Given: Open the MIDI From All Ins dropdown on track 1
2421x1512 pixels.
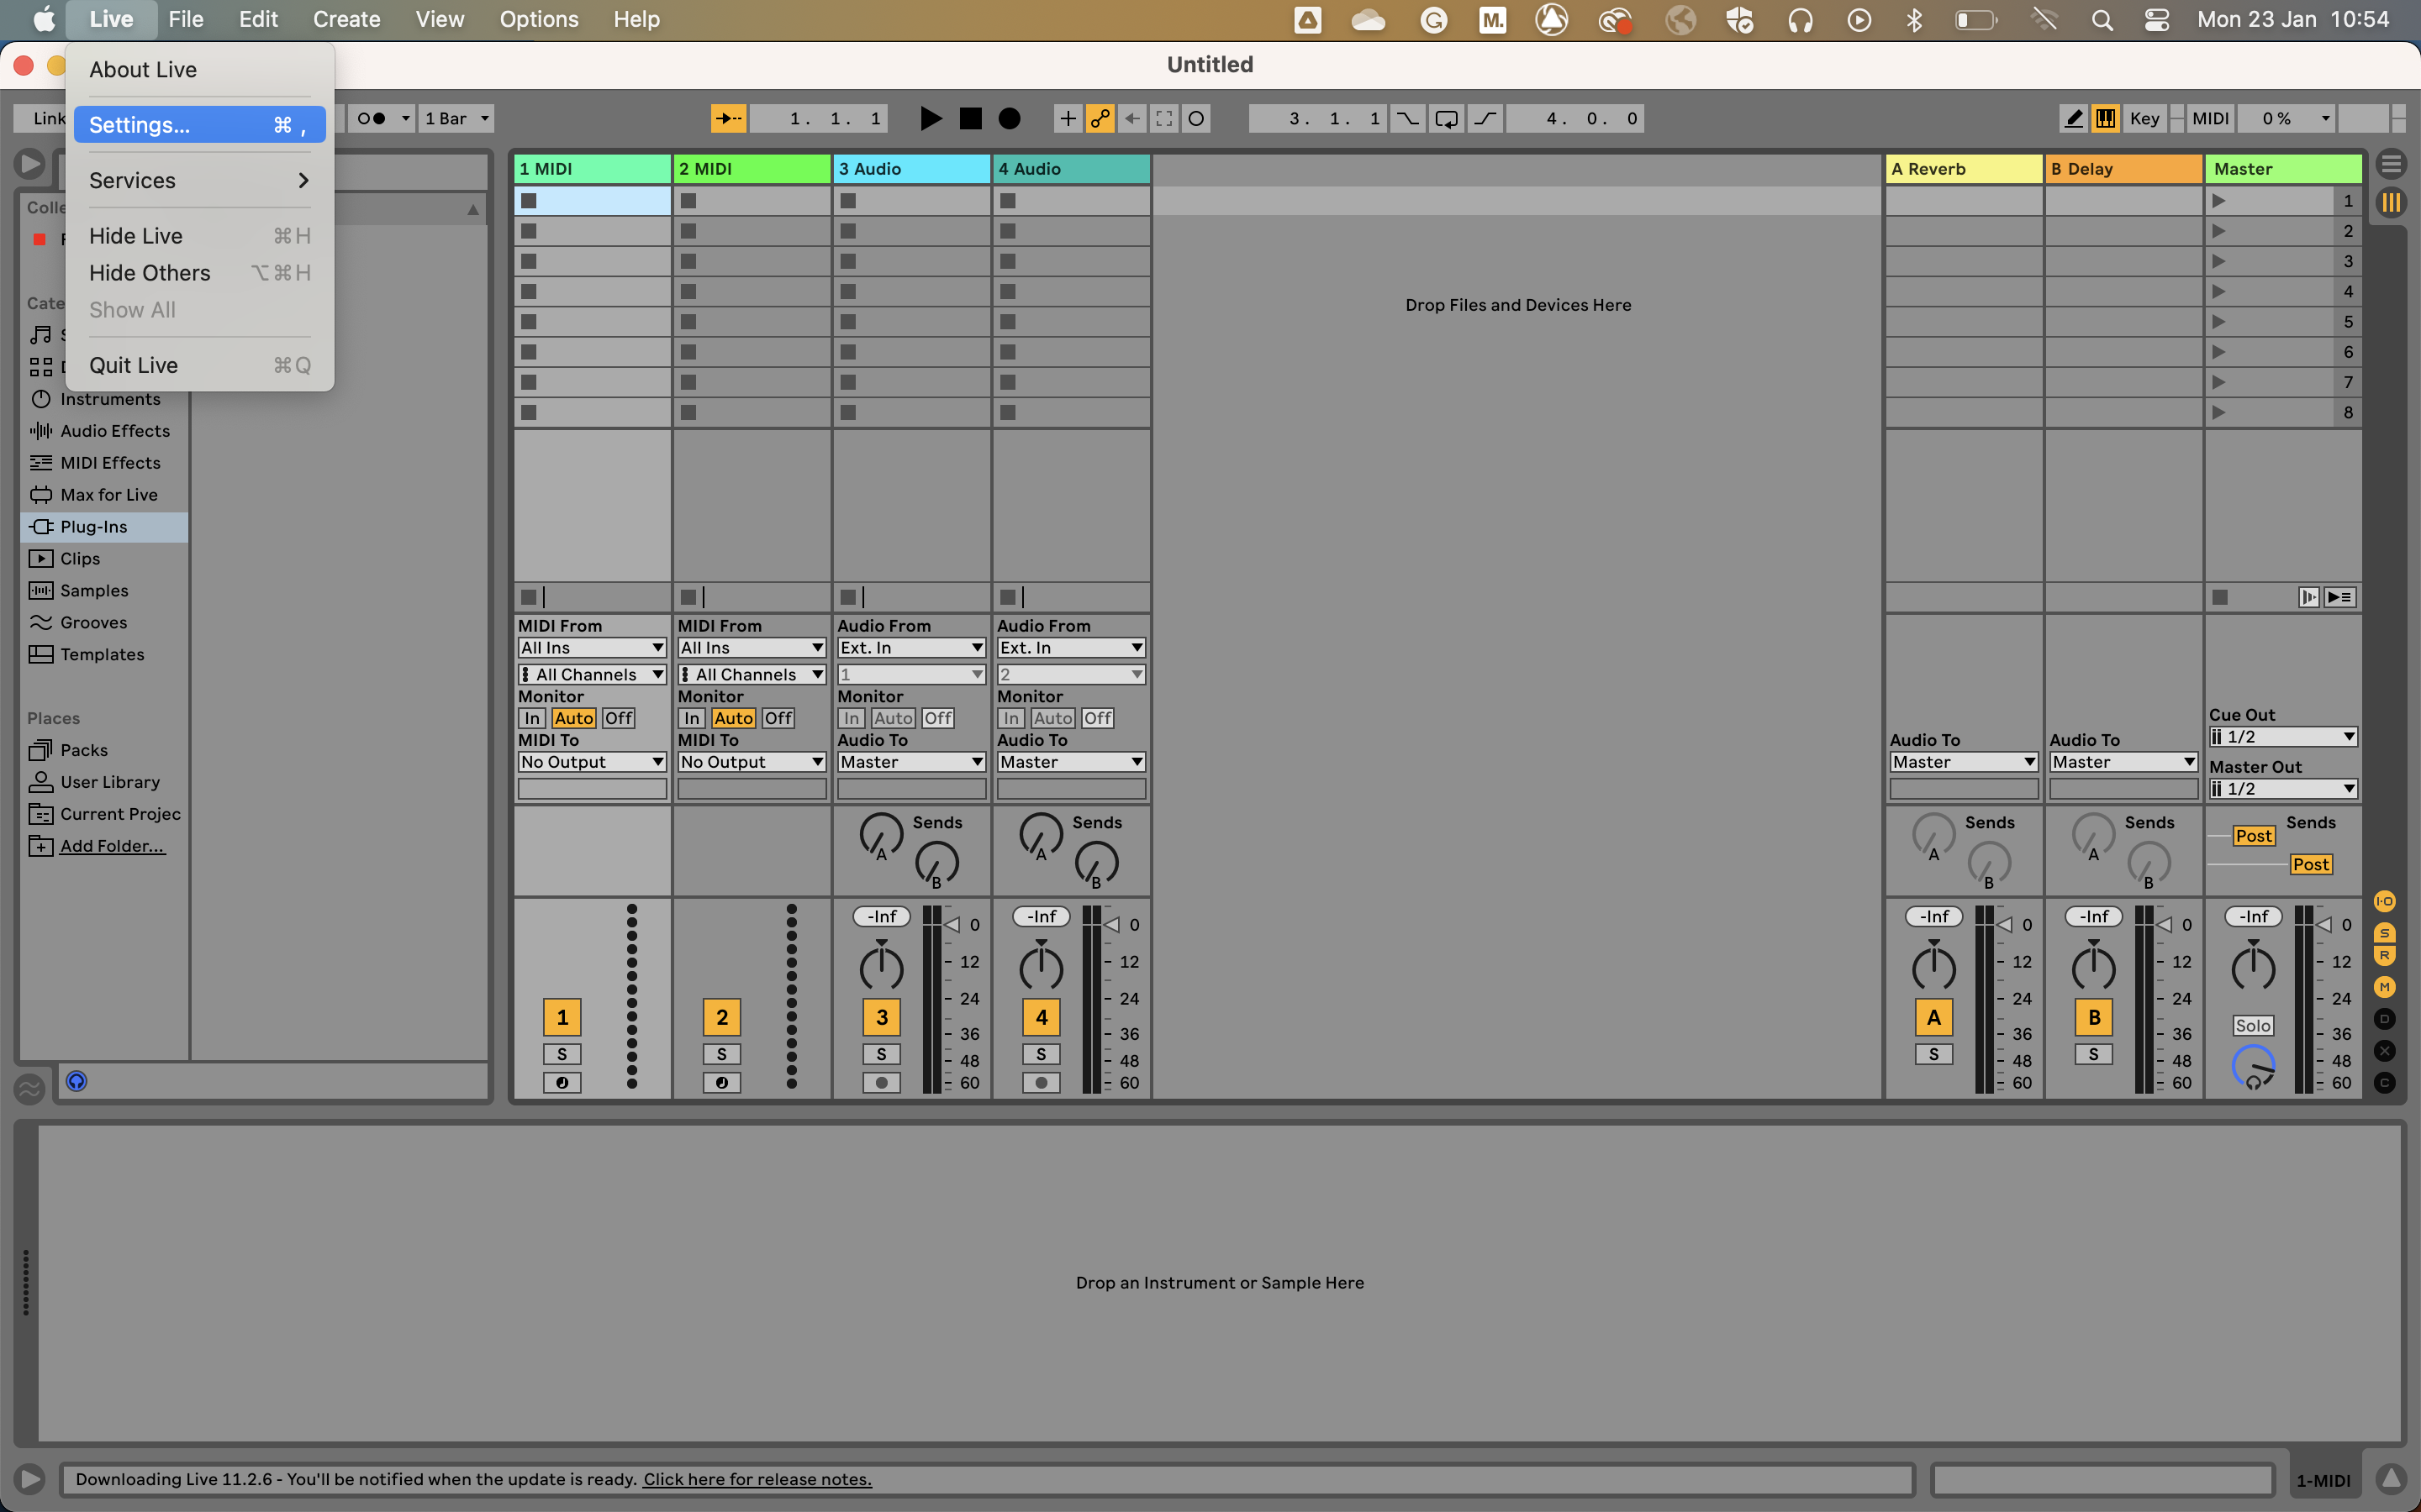Looking at the screenshot, I should coord(591,648).
